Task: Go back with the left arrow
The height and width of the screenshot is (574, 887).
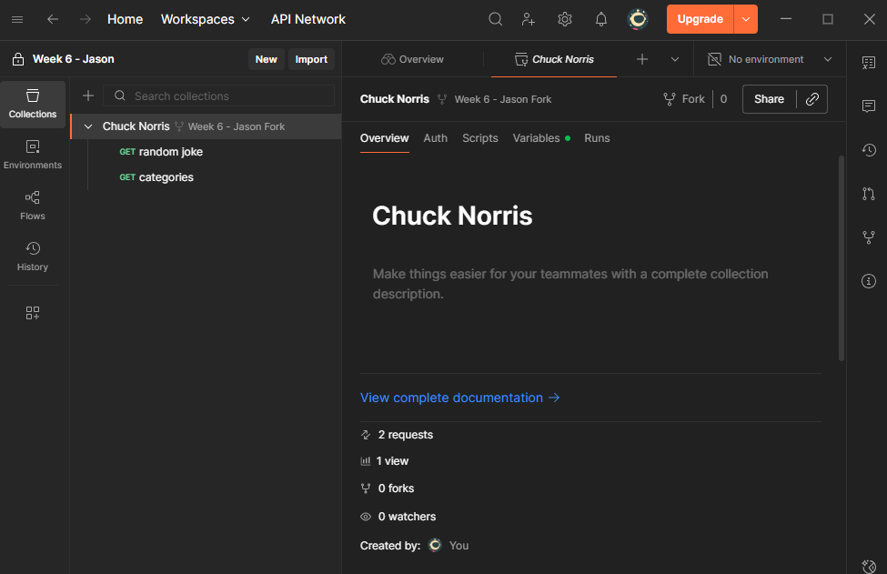Action: [x=53, y=19]
